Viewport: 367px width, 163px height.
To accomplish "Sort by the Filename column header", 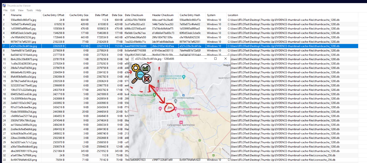I will [25, 15].
